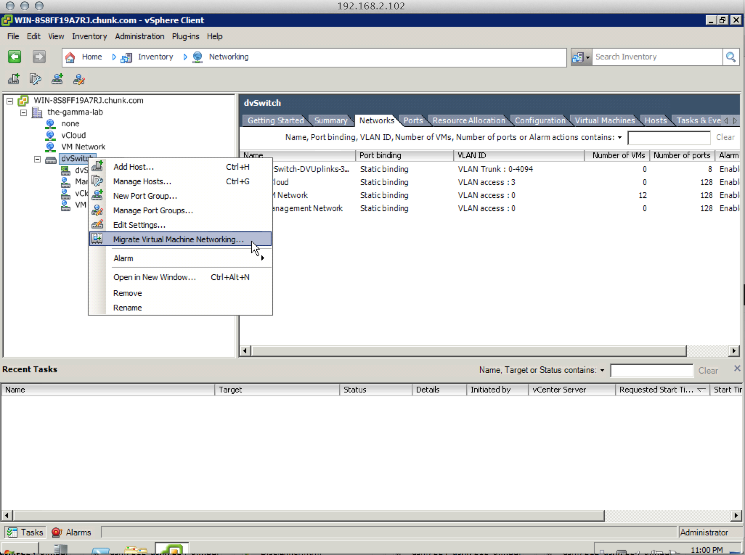The width and height of the screenshot is (745, 555).
Task: Click the search magnifier icon
Action: tap(730, 57)
